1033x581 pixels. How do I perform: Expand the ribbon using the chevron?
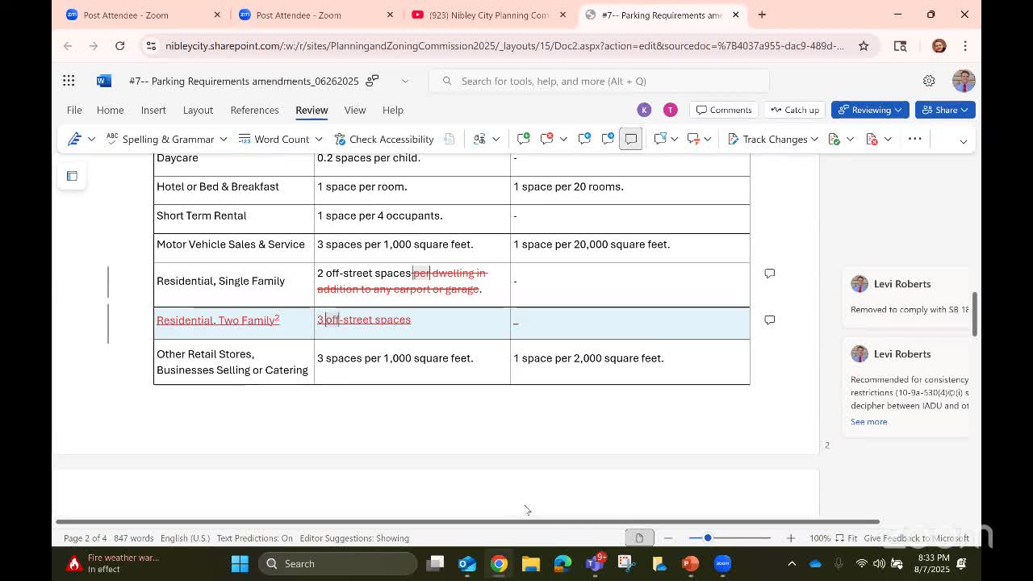963,140
